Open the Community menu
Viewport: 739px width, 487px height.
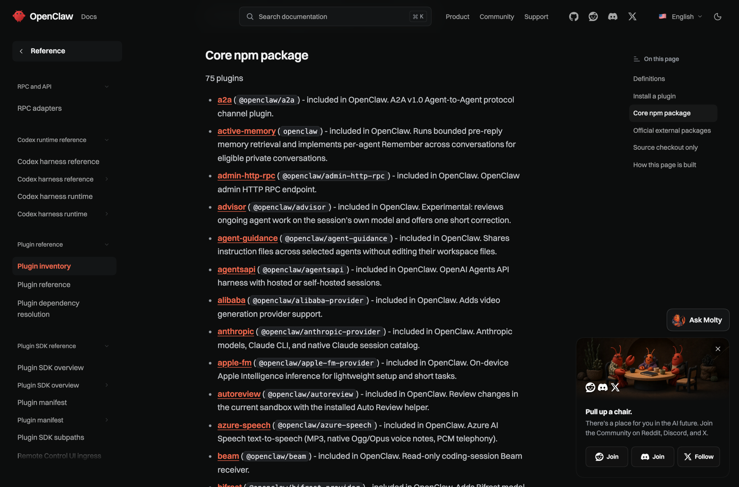pos(497,17)
